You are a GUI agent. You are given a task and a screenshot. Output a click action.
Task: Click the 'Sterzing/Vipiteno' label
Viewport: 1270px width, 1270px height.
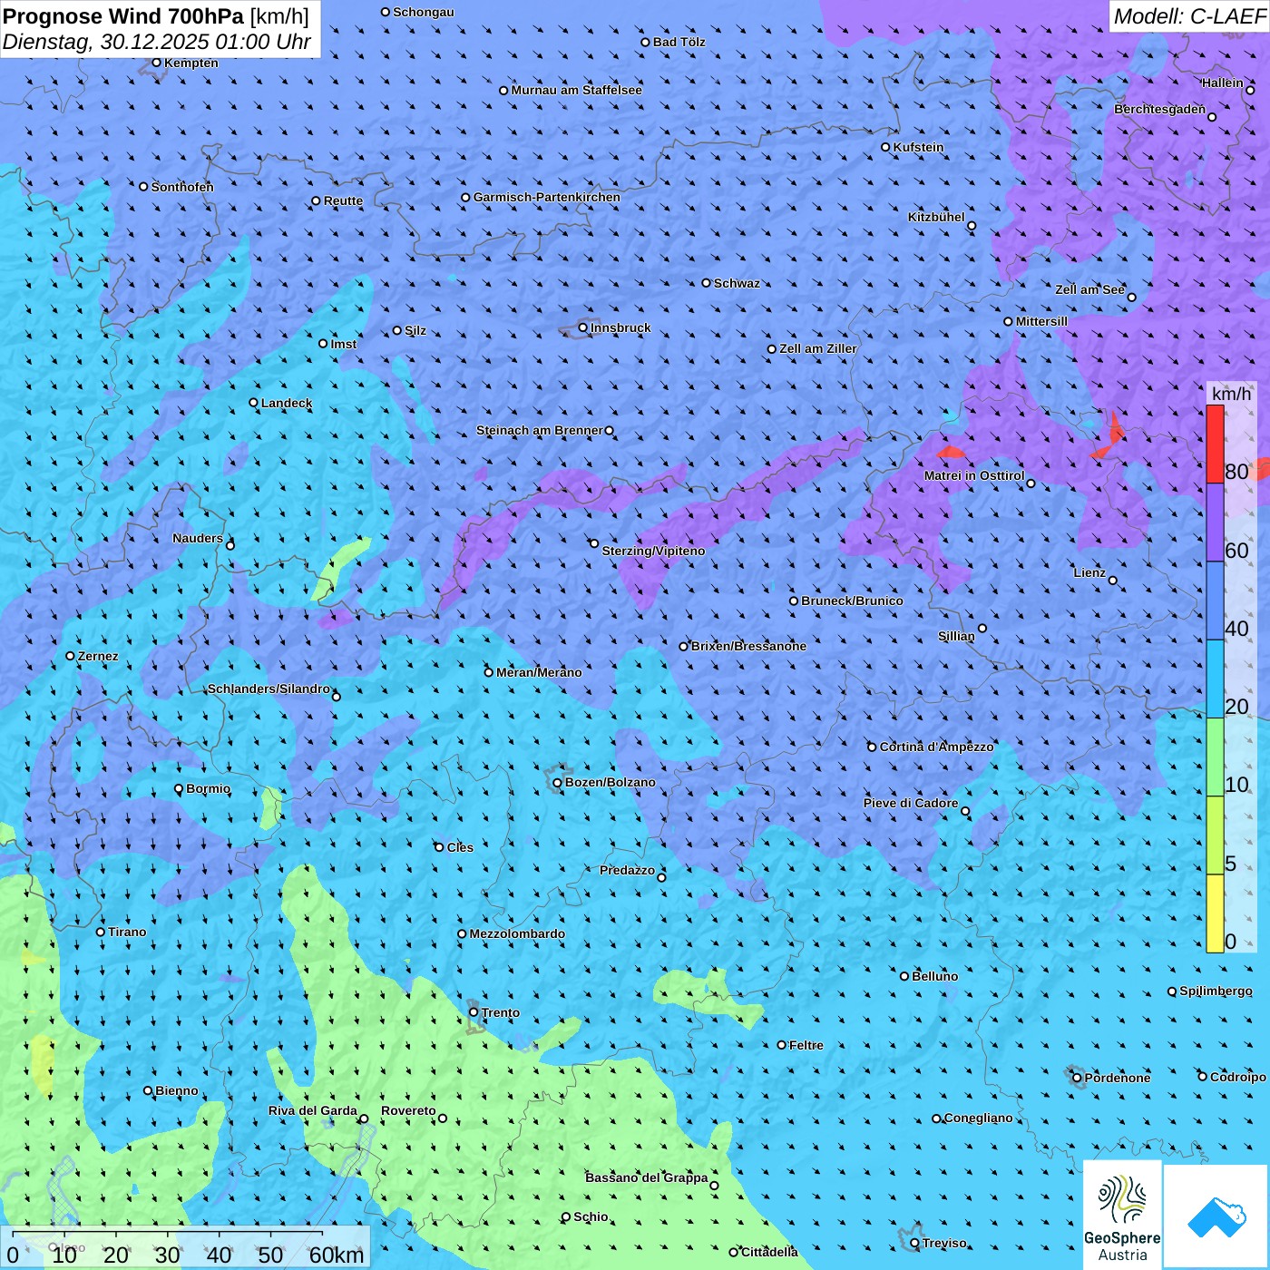(x=653, y=551)
